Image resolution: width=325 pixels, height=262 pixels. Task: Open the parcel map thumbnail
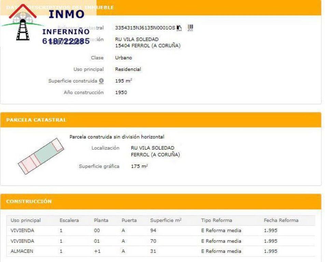[41, 156]
